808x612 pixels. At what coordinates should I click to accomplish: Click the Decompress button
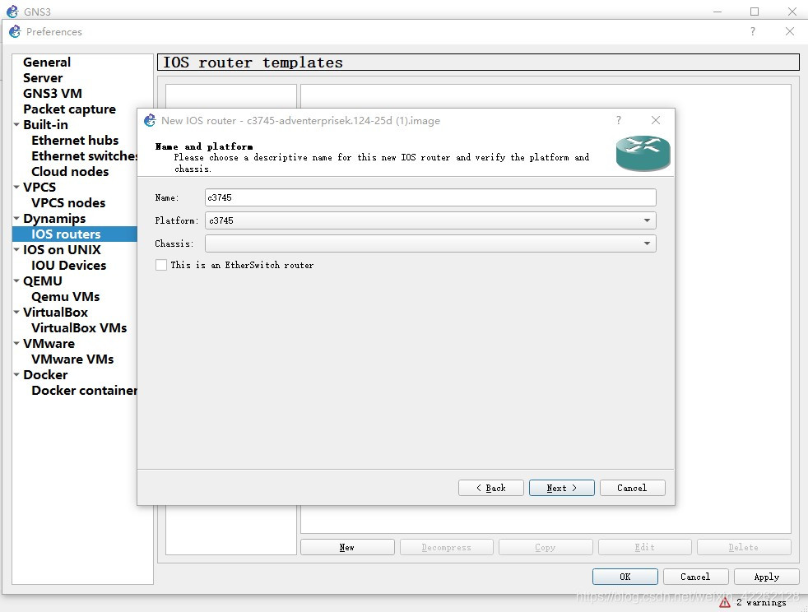point(446,547)
